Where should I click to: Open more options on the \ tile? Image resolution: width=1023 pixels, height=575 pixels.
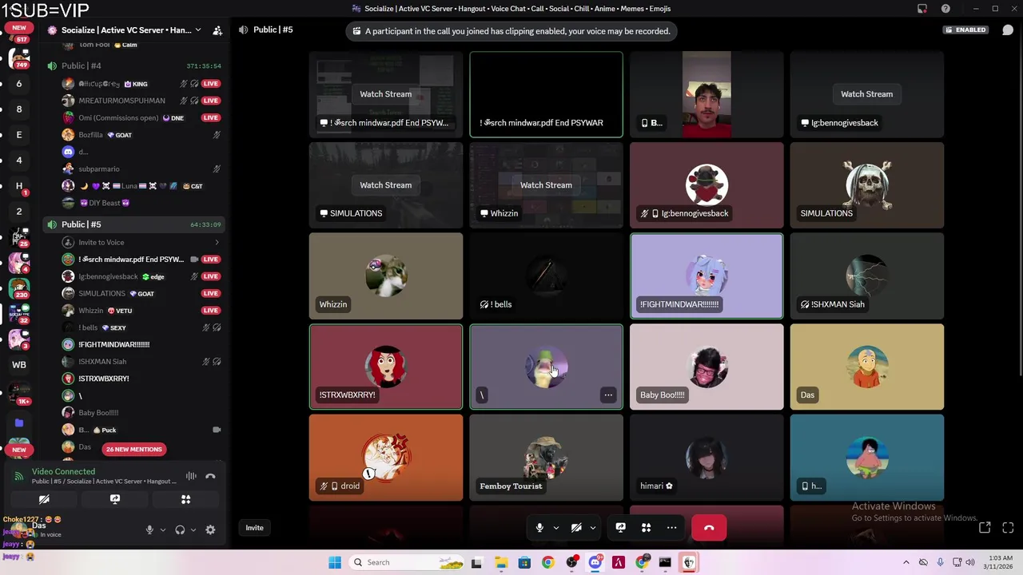pos(608,395)
